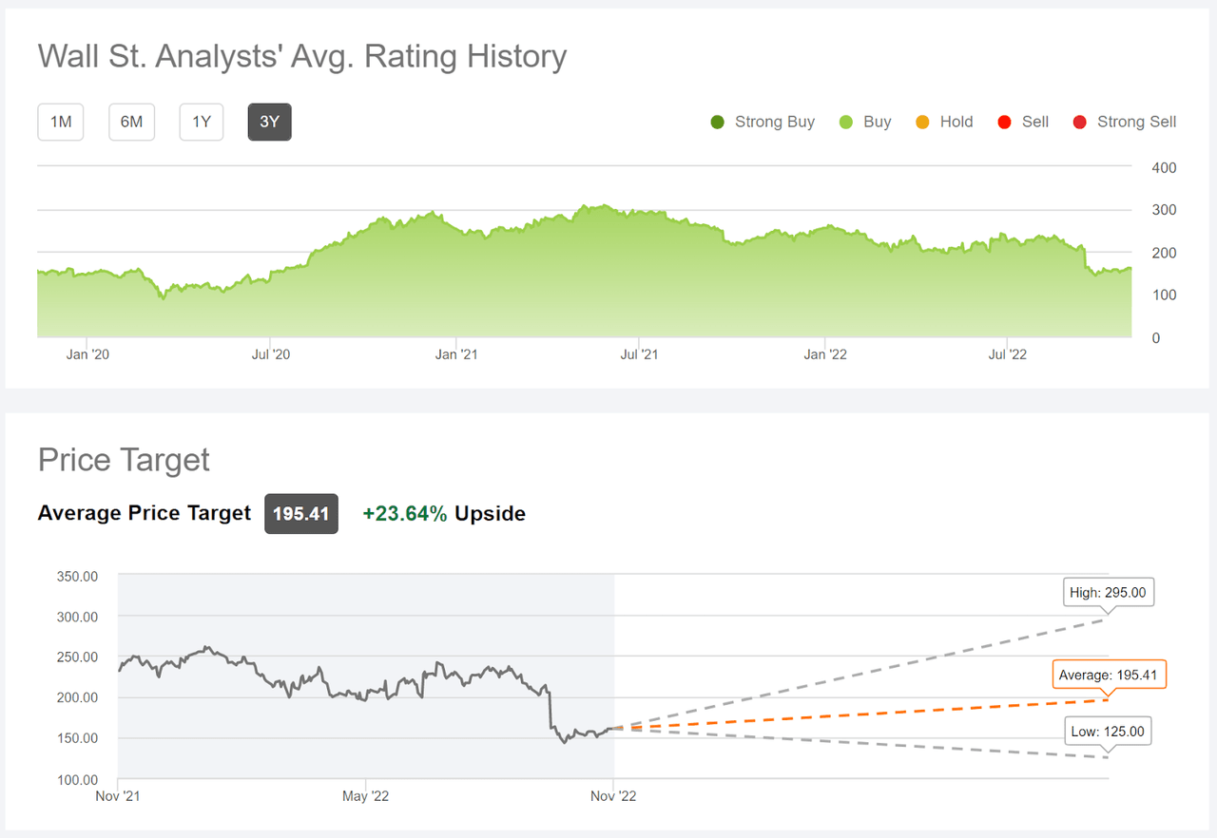Toggle the Strong Buy rating legend dot

click(x=716, y=122)
